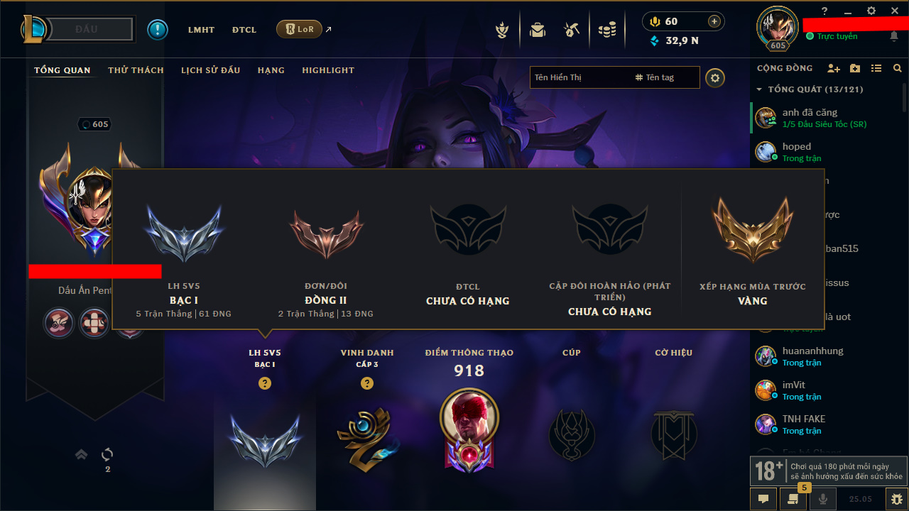909x511 pixels.
Task: Open the bug report icon
Action: coord(897,499)
